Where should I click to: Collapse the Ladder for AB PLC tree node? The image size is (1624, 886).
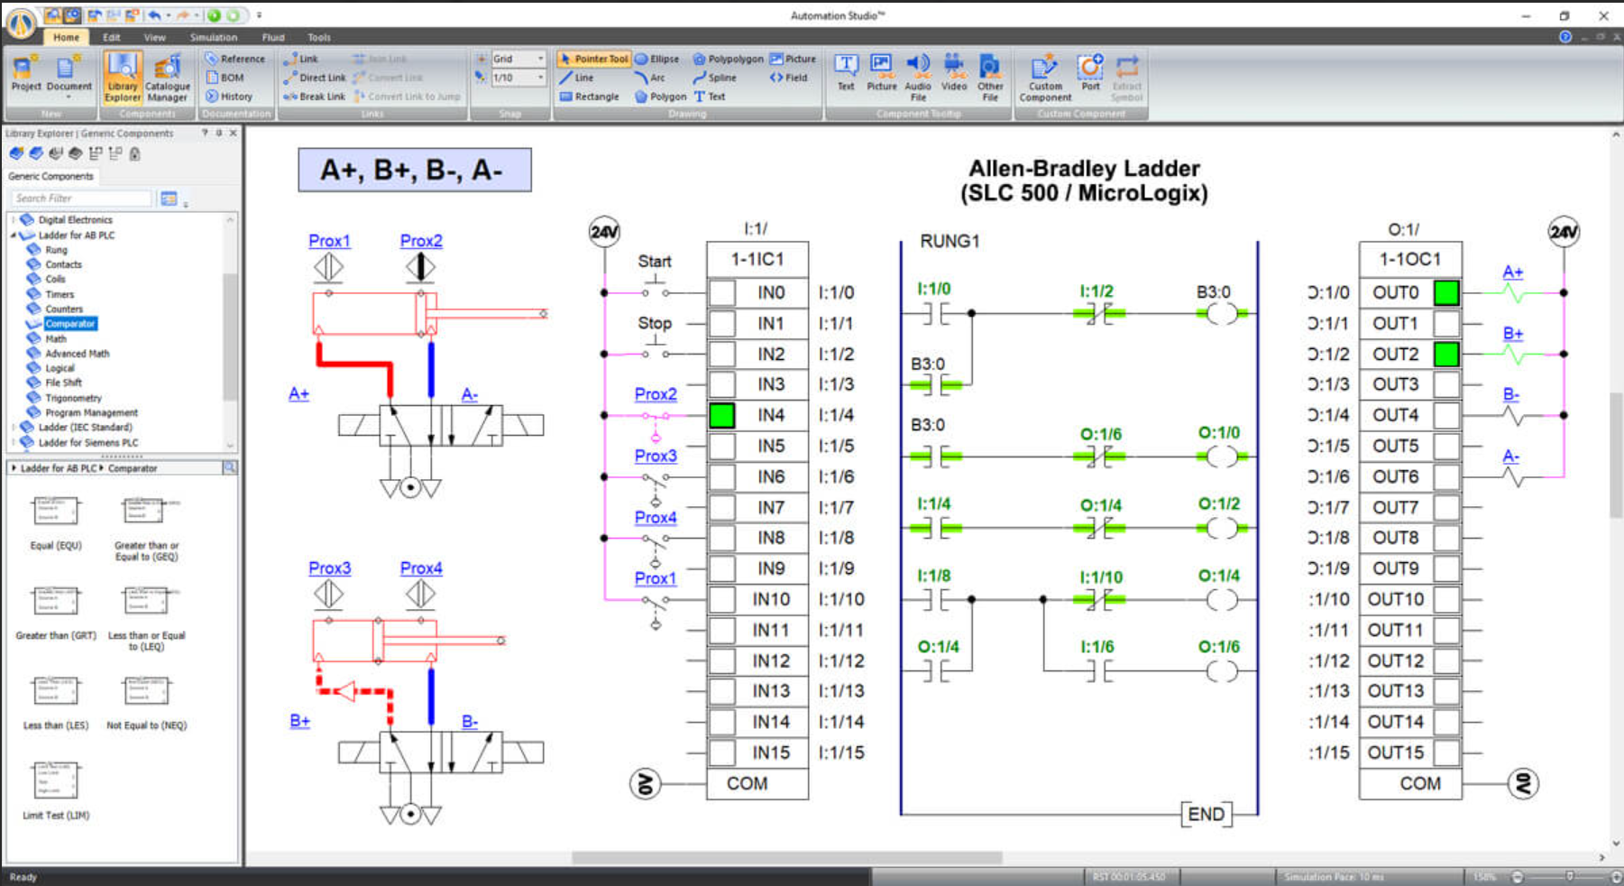point(14,235)
